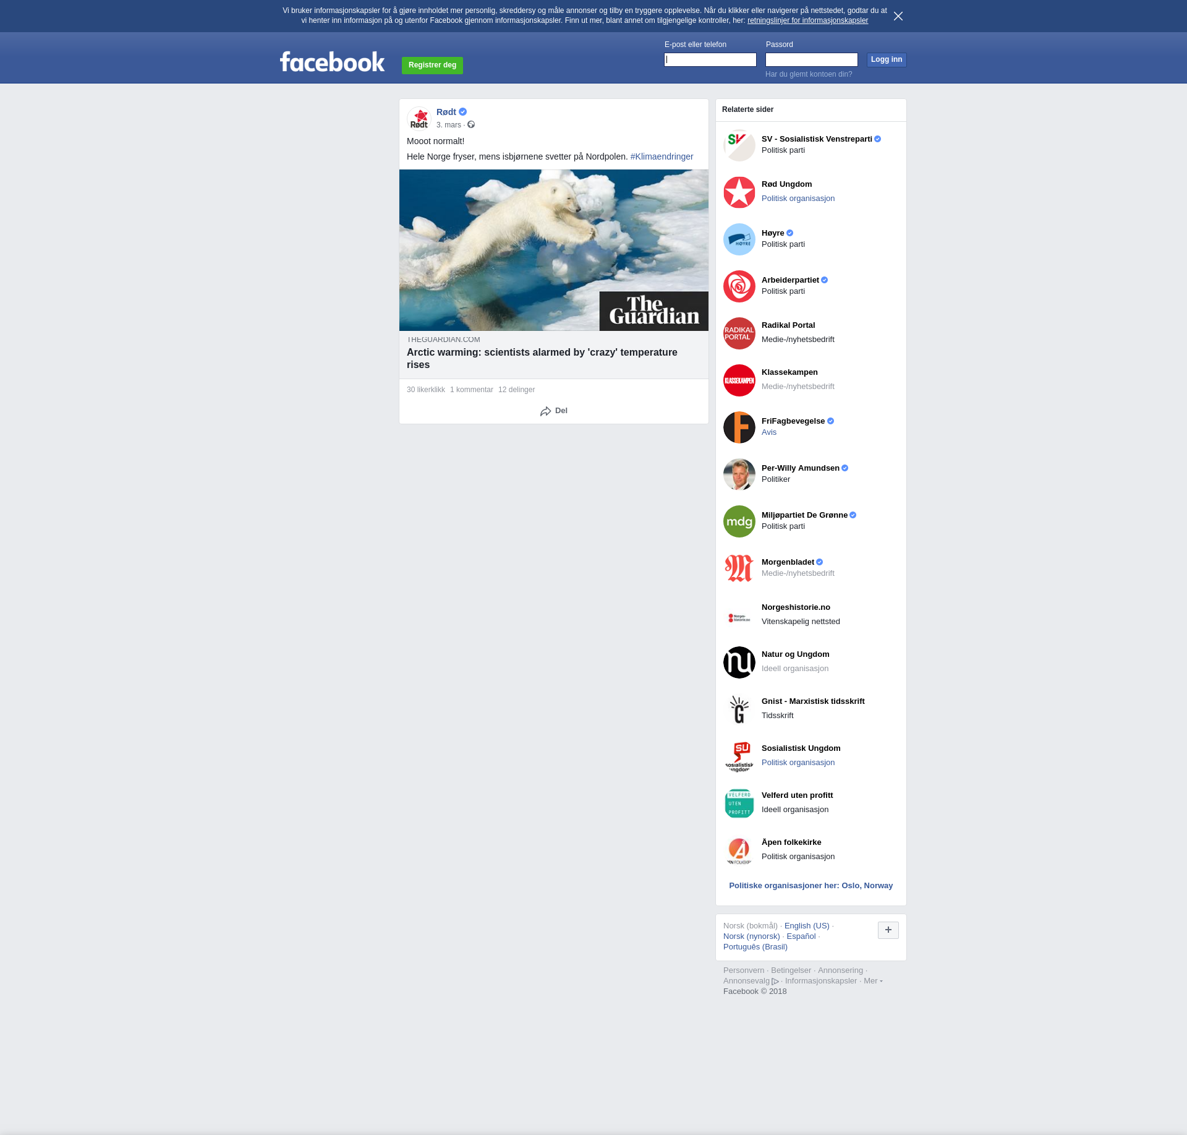Open the Rød Ungdom star logo
This screenshot has height=1135, width=1187.
[x=739, y=192]
